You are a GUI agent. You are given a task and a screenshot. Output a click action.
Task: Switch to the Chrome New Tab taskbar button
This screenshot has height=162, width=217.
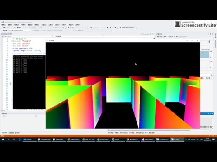[x=89, y=139]
